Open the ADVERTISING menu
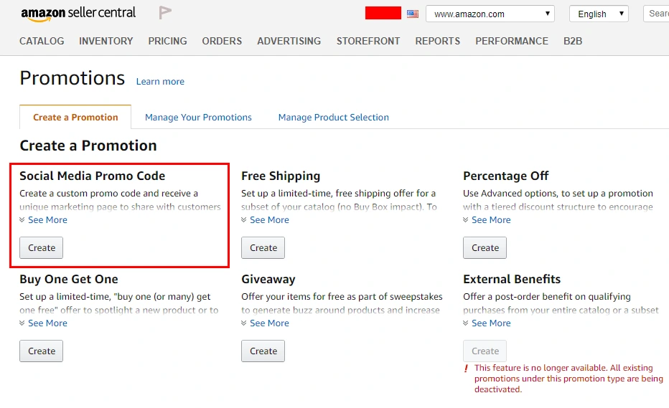 point(289,41)
